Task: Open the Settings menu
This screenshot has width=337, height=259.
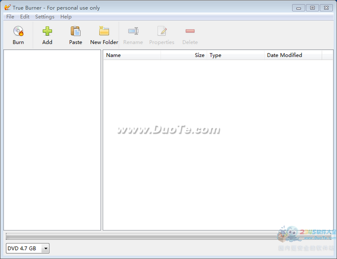Action: pos(45,16)
